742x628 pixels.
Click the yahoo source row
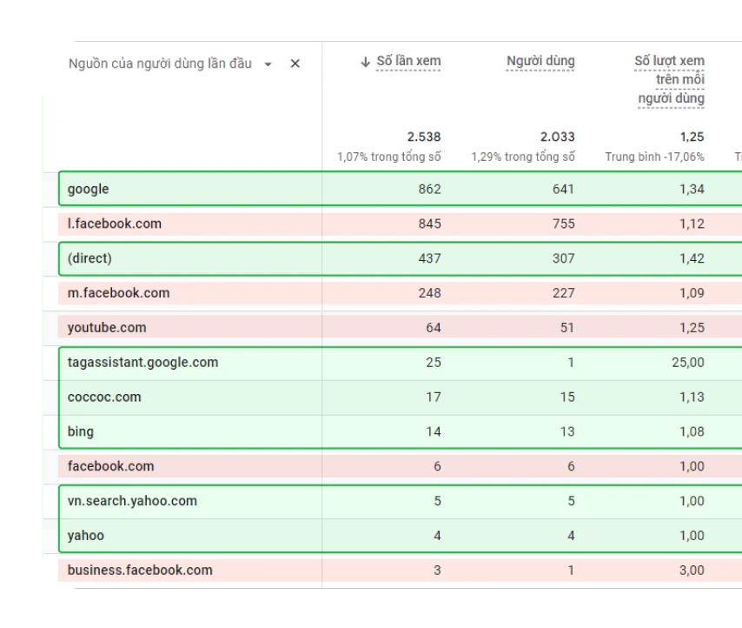click(400, 535)
